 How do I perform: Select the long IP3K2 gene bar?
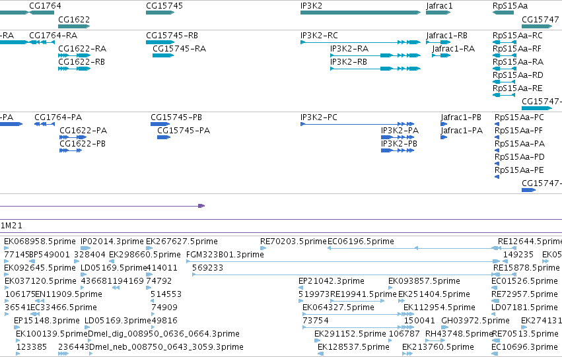coord(360,13)
